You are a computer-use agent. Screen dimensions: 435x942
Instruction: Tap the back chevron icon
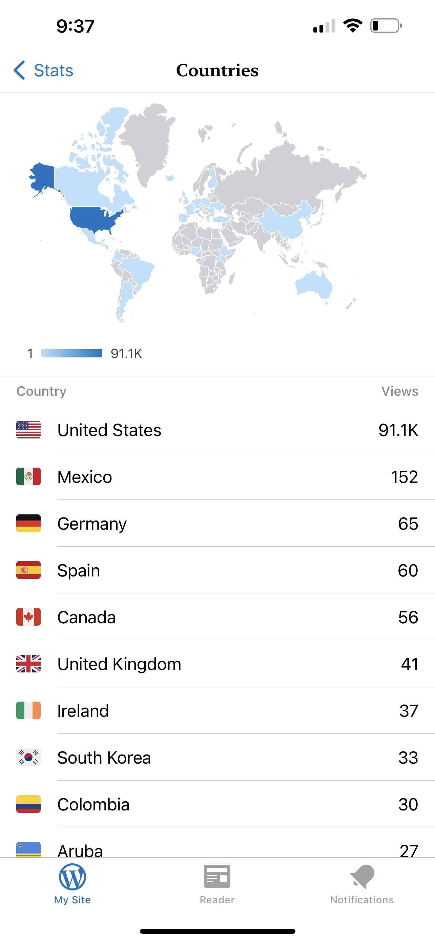tap(20, 70)
